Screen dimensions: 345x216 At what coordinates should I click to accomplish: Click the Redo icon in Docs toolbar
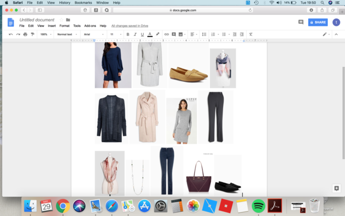[18, 35]
